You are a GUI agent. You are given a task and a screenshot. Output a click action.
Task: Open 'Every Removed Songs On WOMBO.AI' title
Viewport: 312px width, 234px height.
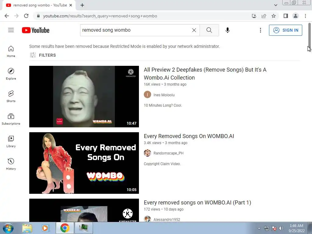point(189,136)
